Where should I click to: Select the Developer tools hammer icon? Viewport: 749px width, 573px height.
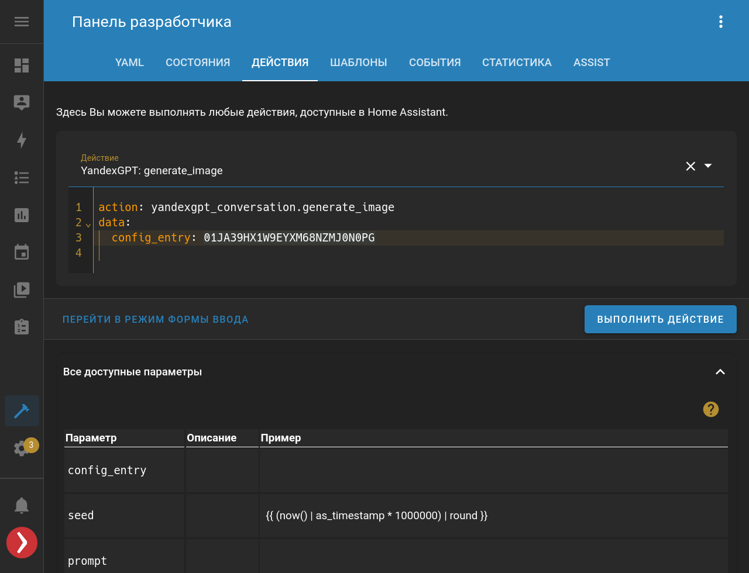click(22, 411)
